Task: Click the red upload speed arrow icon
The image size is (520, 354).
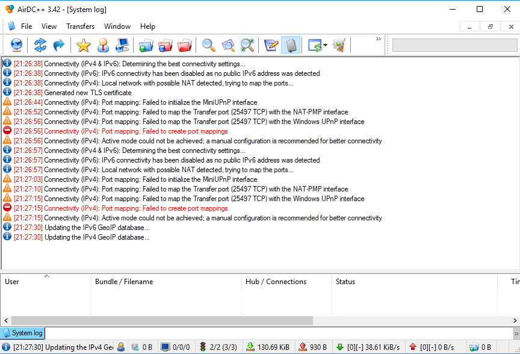Action: [412, 347]
